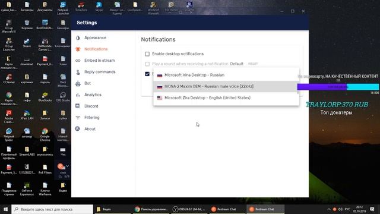The width and height of the screenshot is (380, 214).
Task: Click the RESET link next to Default
Action: tap(253, 64)
